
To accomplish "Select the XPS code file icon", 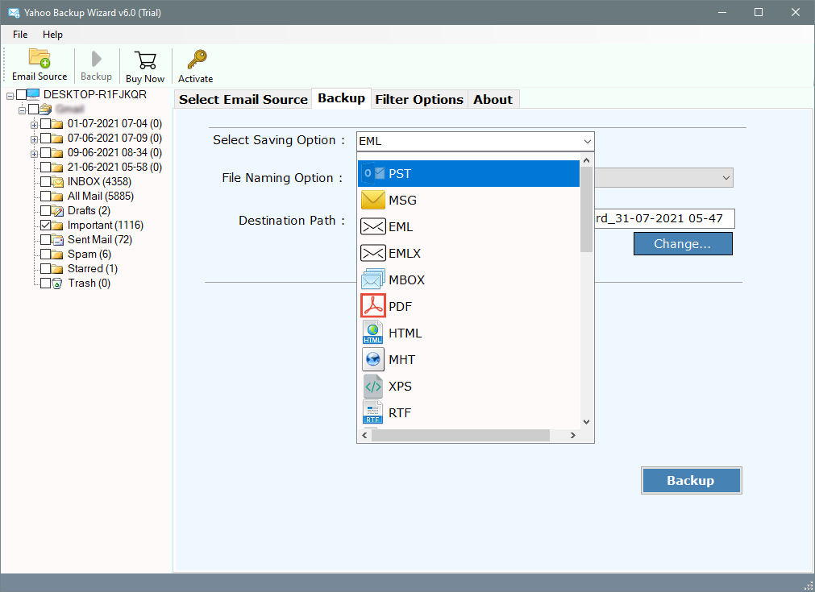I will (x=372, y=386).
